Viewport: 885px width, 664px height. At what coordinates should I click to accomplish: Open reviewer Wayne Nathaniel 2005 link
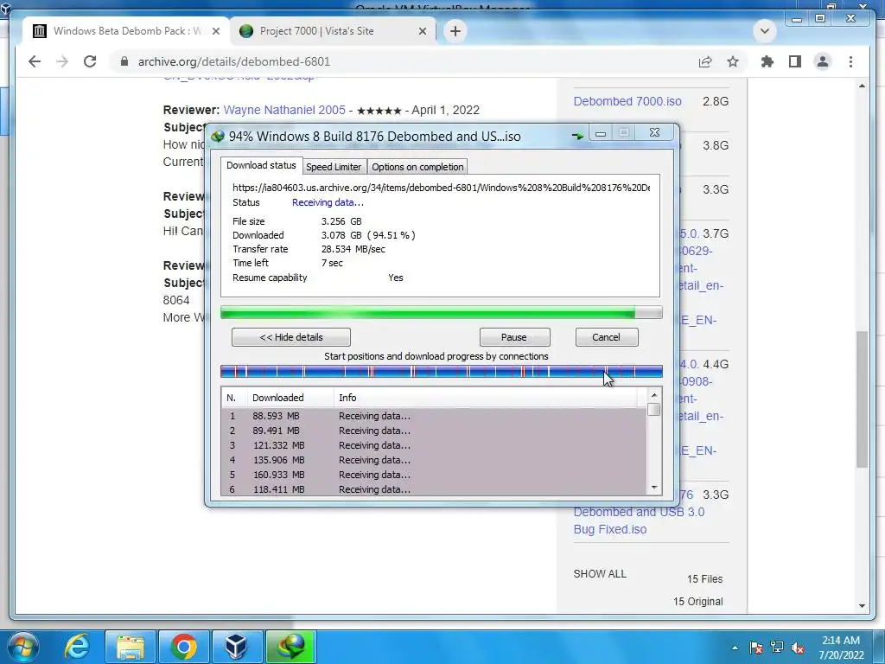[284, 110]
